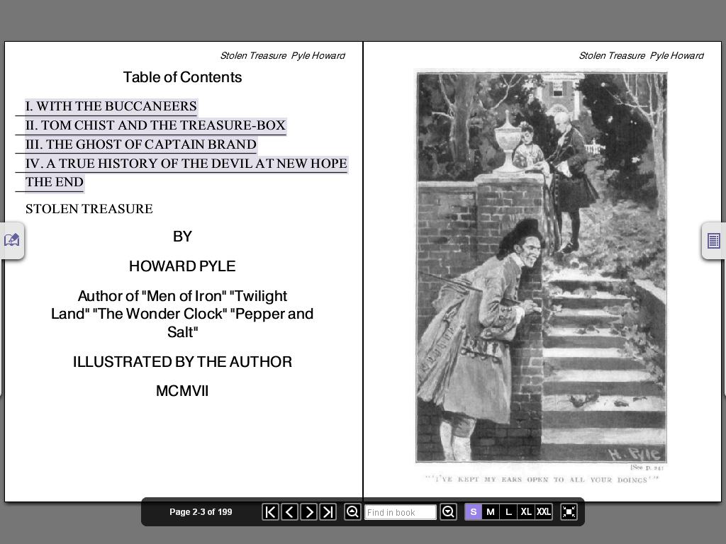Click the illustration caption text

[541, 480]
